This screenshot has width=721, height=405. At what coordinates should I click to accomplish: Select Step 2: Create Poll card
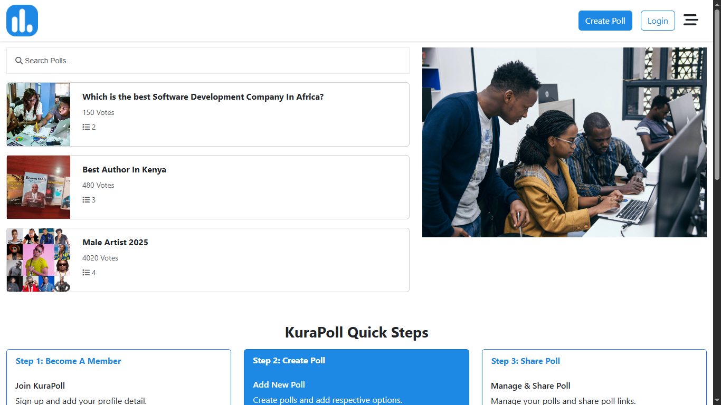click(356, 377)
